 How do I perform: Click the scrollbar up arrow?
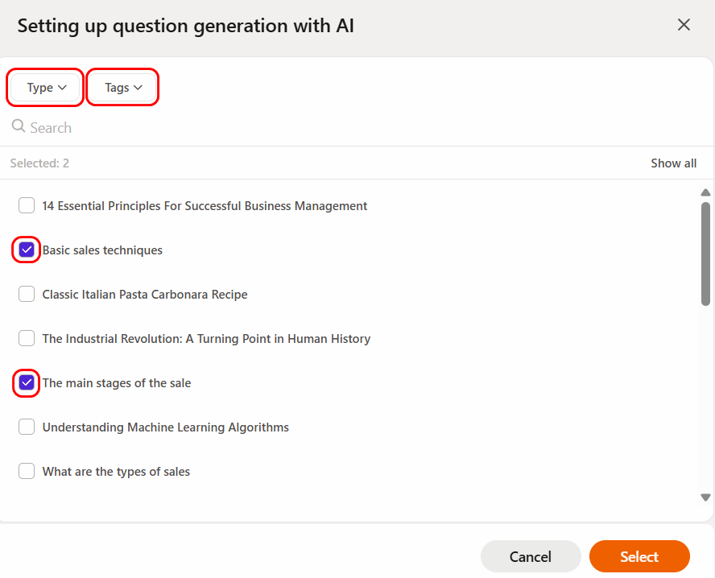(705, 192)
